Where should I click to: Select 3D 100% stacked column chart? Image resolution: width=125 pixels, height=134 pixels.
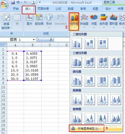point(103,62)
